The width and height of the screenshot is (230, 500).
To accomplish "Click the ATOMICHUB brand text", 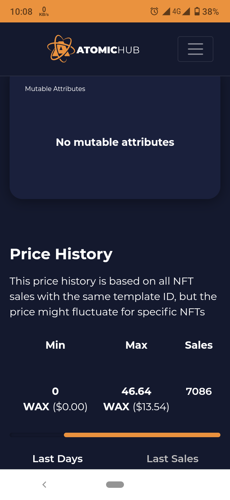I will [108, 50].
